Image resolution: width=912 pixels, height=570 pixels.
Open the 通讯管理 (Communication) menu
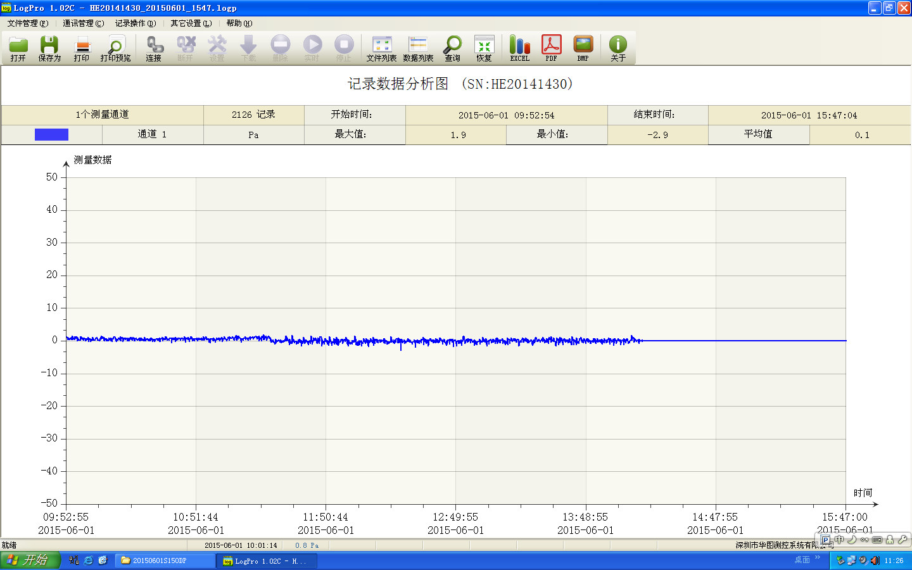tap(83, 23)
